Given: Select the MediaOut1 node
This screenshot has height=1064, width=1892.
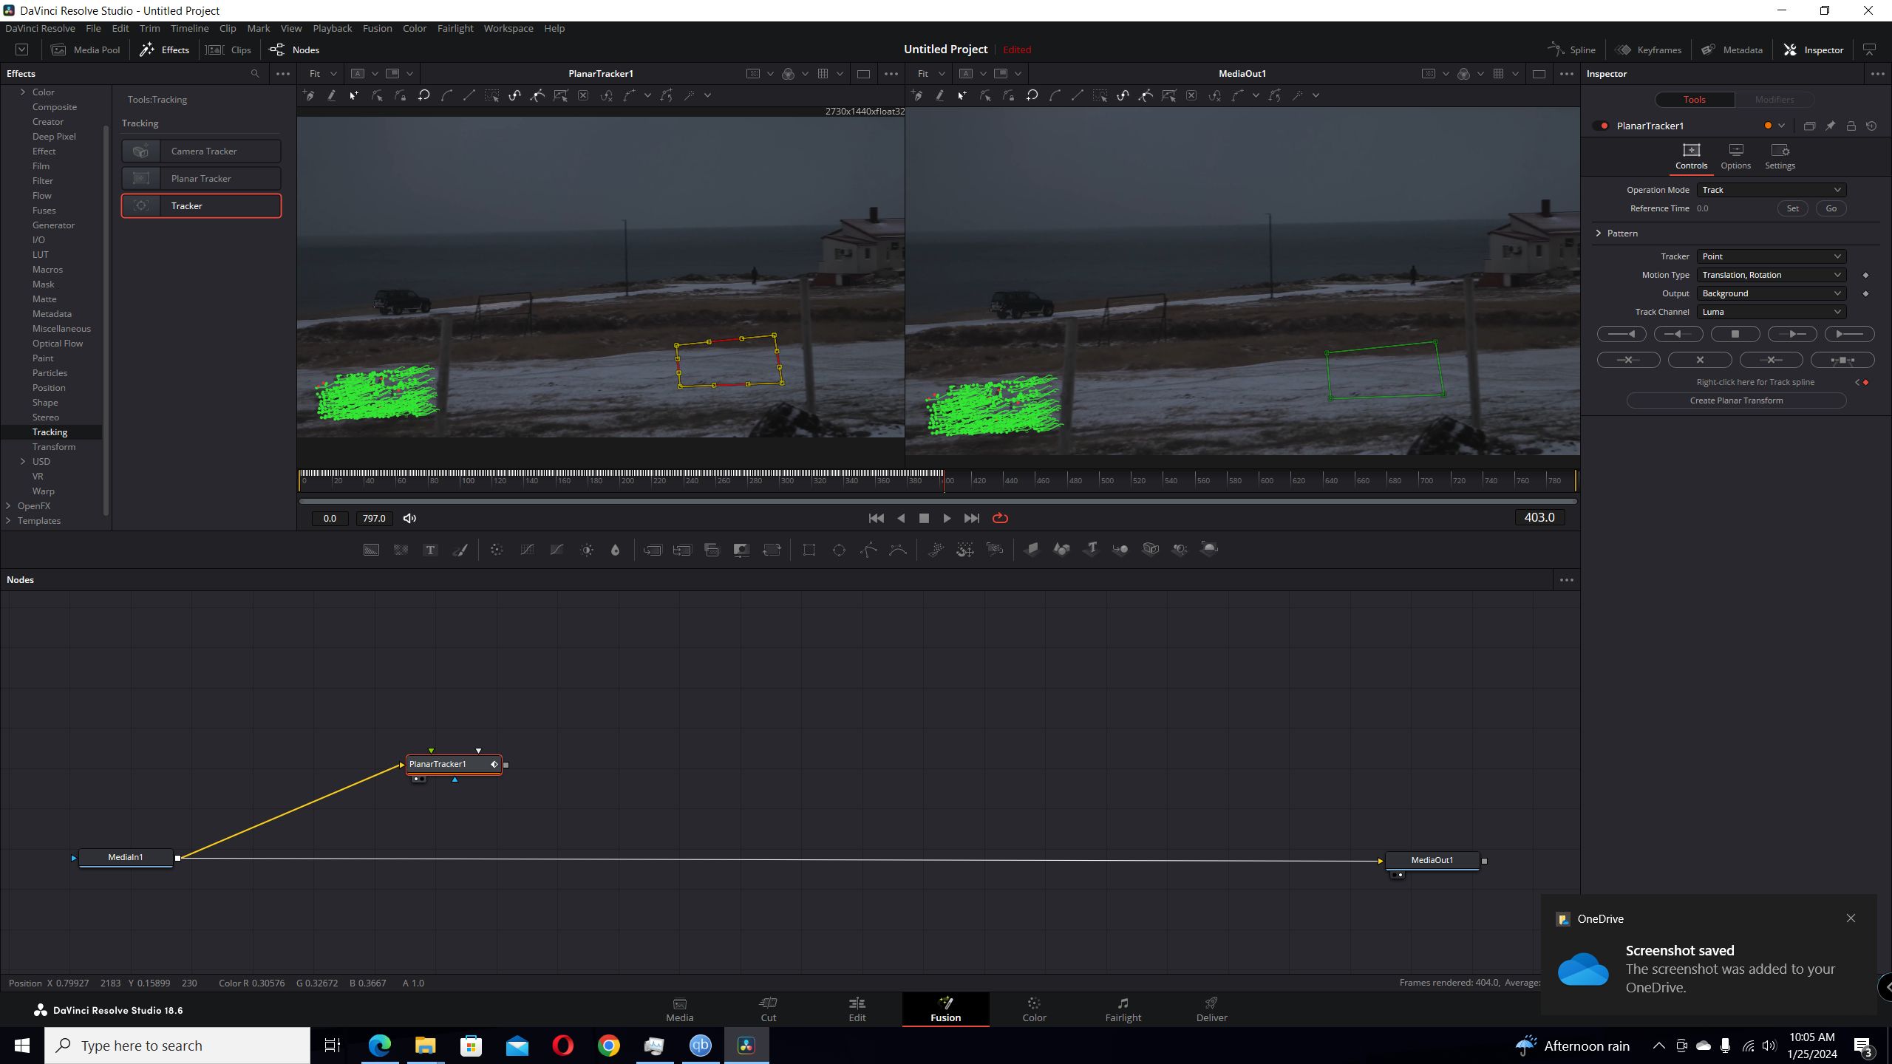Looking at the screenshot, I should point(1432,860).
